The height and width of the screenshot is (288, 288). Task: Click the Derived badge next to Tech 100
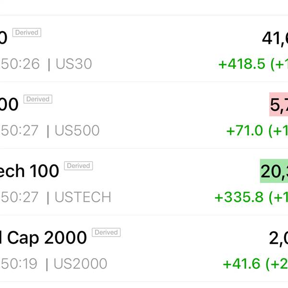[x=78, y=166]
